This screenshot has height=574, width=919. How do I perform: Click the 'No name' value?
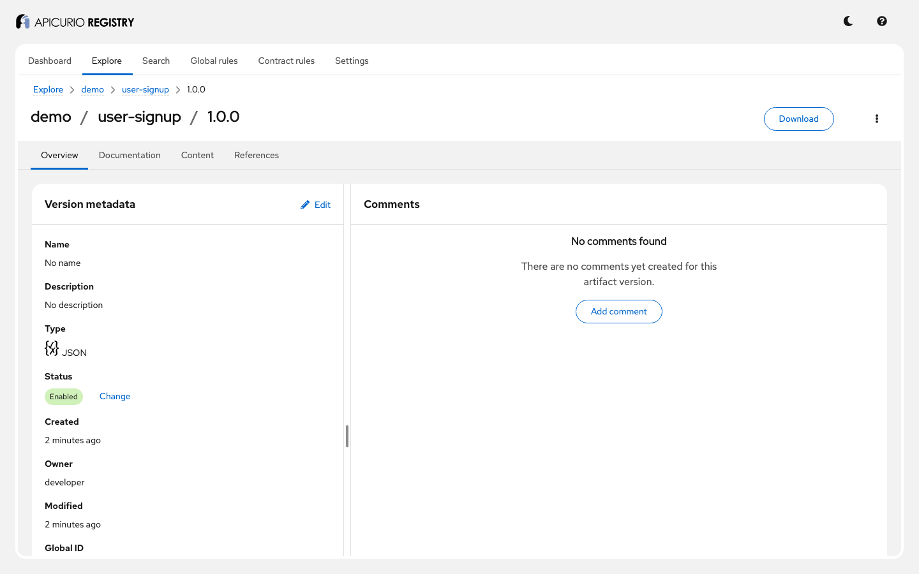[63, 263]
